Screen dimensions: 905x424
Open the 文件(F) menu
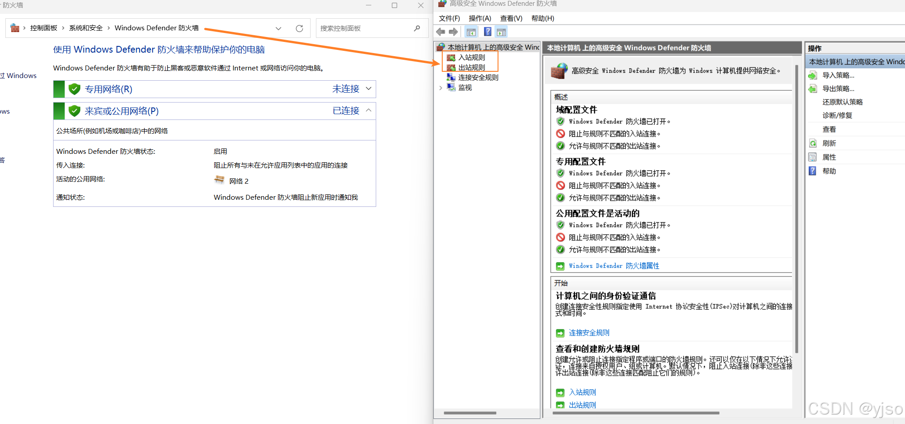click(449, 18)
